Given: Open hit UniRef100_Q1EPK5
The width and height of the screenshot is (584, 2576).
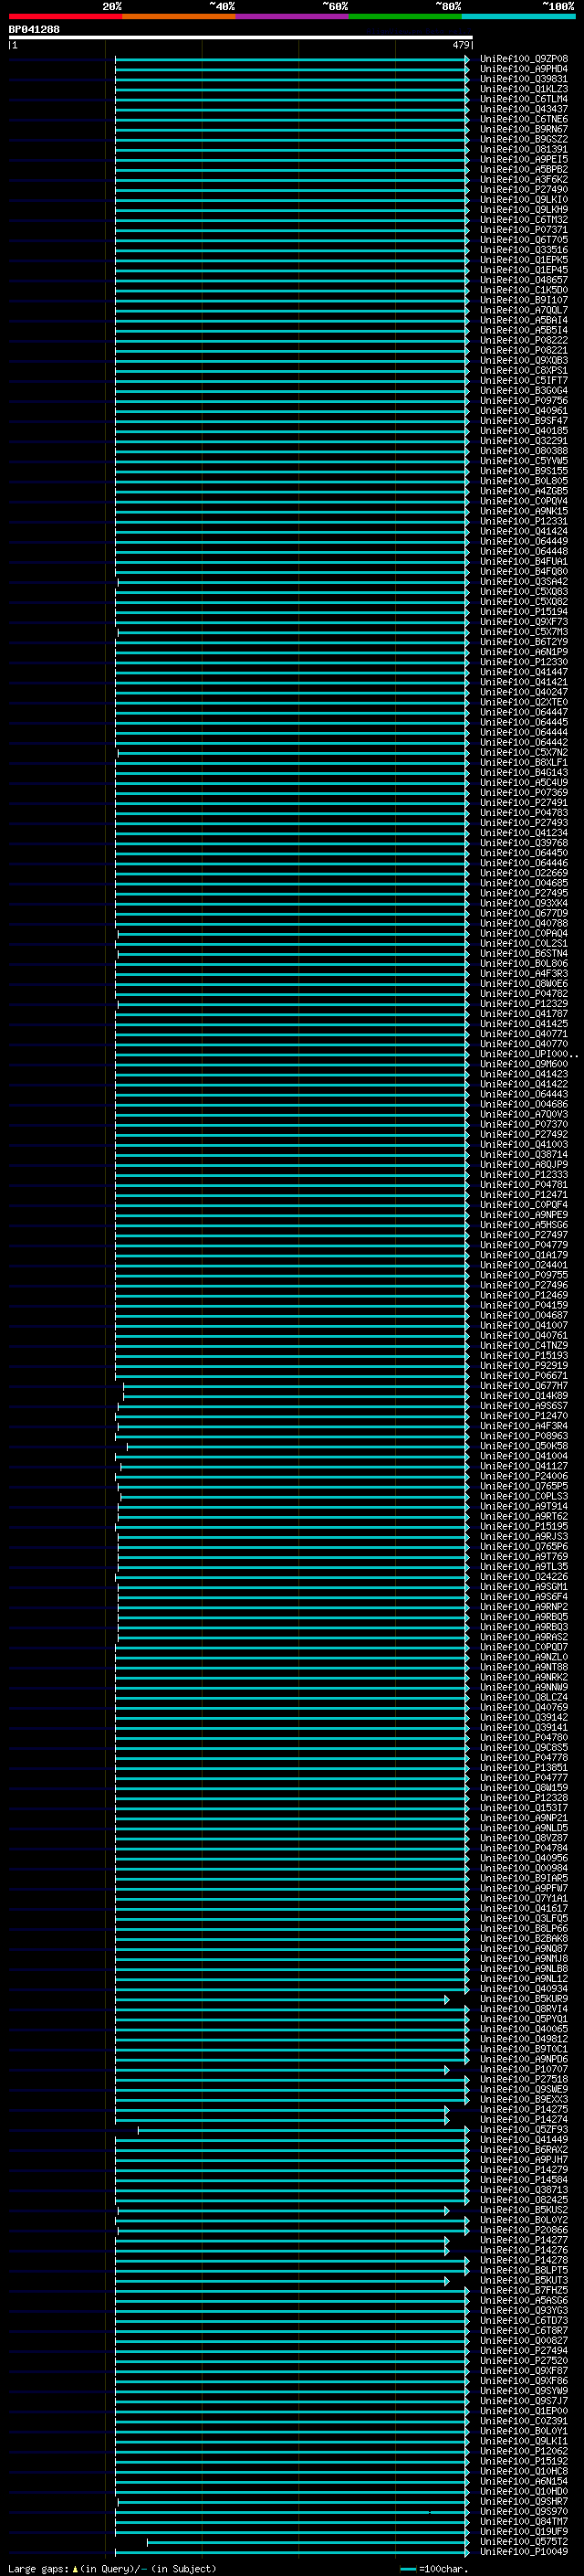Looking at the screenshot, I should [524, 260].
